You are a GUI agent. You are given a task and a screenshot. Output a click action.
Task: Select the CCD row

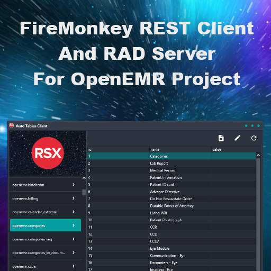click(171, 234)
